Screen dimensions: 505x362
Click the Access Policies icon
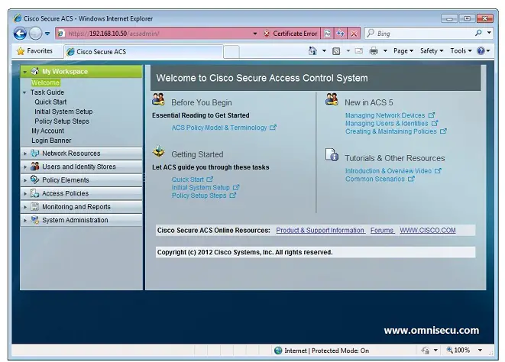tap(35, 193)
